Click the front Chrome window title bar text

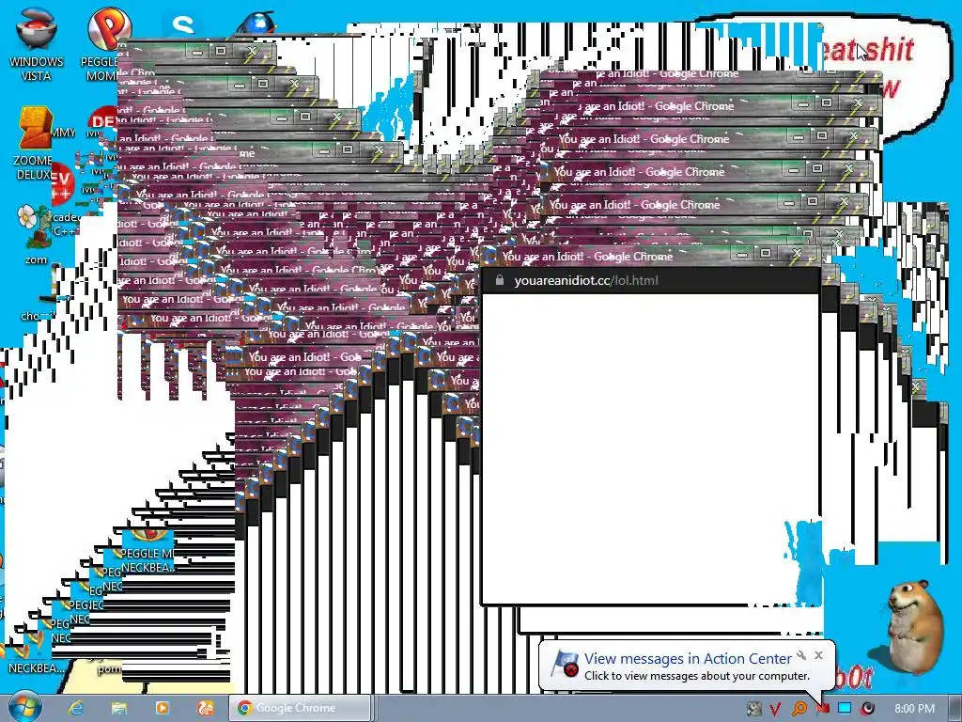(587, 257)
